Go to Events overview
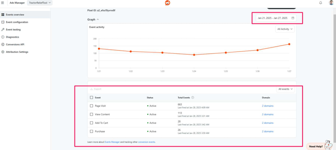 [x=25, y=14]
